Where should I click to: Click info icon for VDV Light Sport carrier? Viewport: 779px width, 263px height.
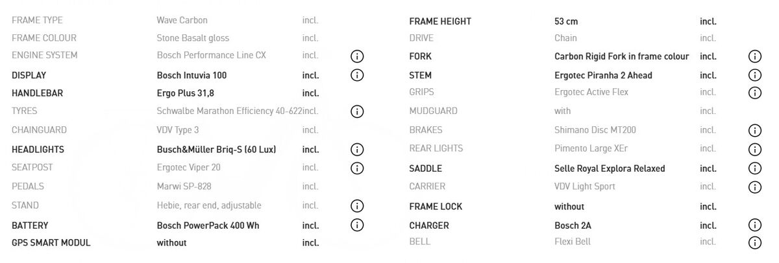coord(755,187)
